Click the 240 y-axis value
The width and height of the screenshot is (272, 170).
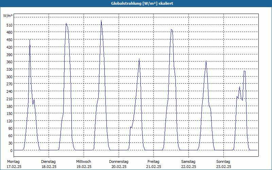tap(10, 91)
